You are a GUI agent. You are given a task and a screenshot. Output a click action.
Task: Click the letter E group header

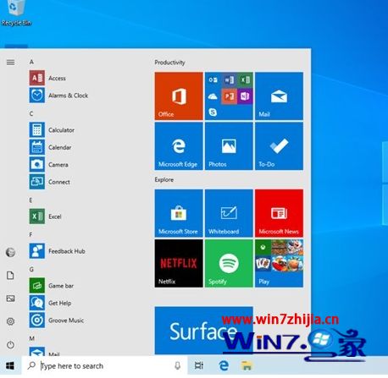point(30,200)
